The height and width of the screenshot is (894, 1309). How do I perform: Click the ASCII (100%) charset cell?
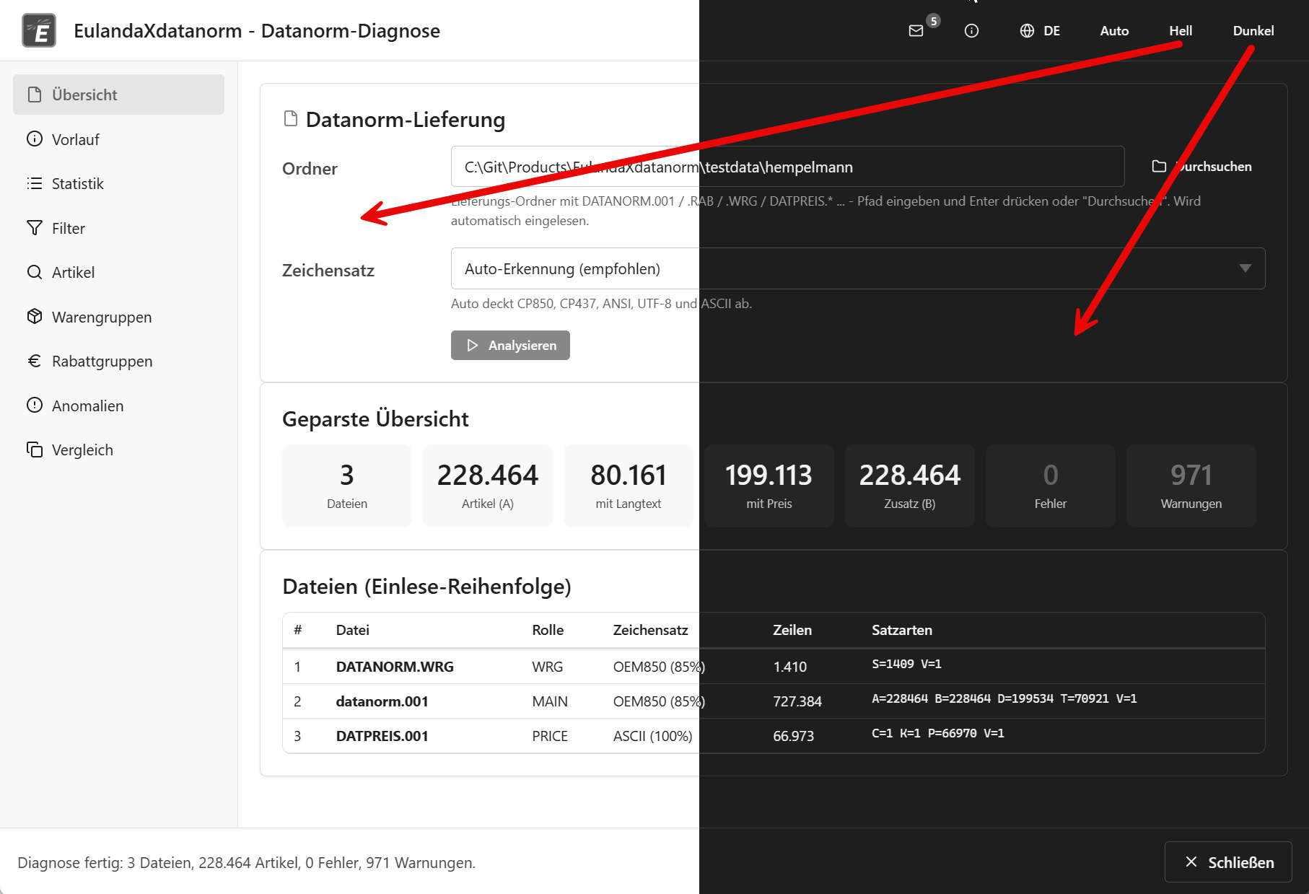[652, 736]
